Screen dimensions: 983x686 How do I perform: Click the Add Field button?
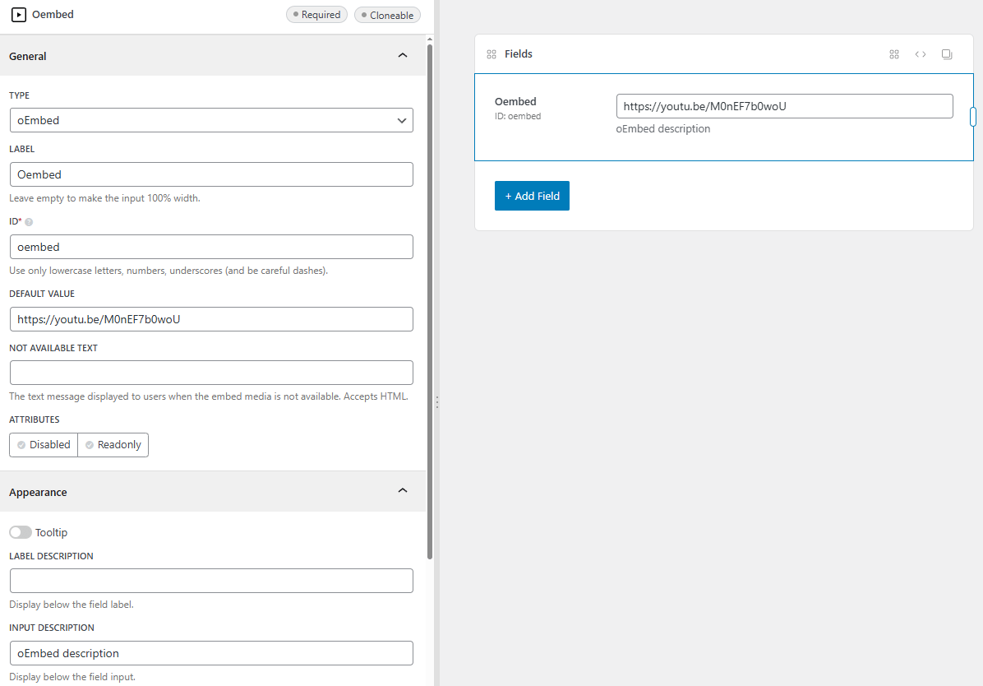coord(532,196)
